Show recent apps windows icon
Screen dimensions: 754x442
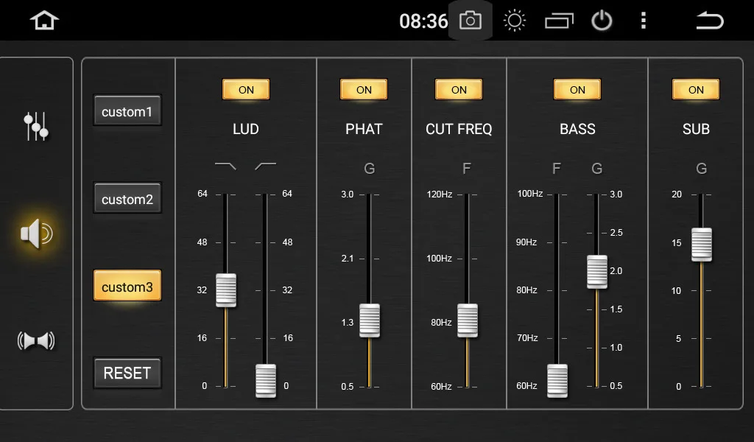coord(559,21)
